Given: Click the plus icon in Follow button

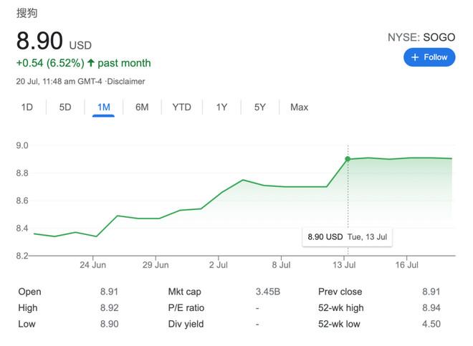Looking at the screenshot, I should (415, 57).
